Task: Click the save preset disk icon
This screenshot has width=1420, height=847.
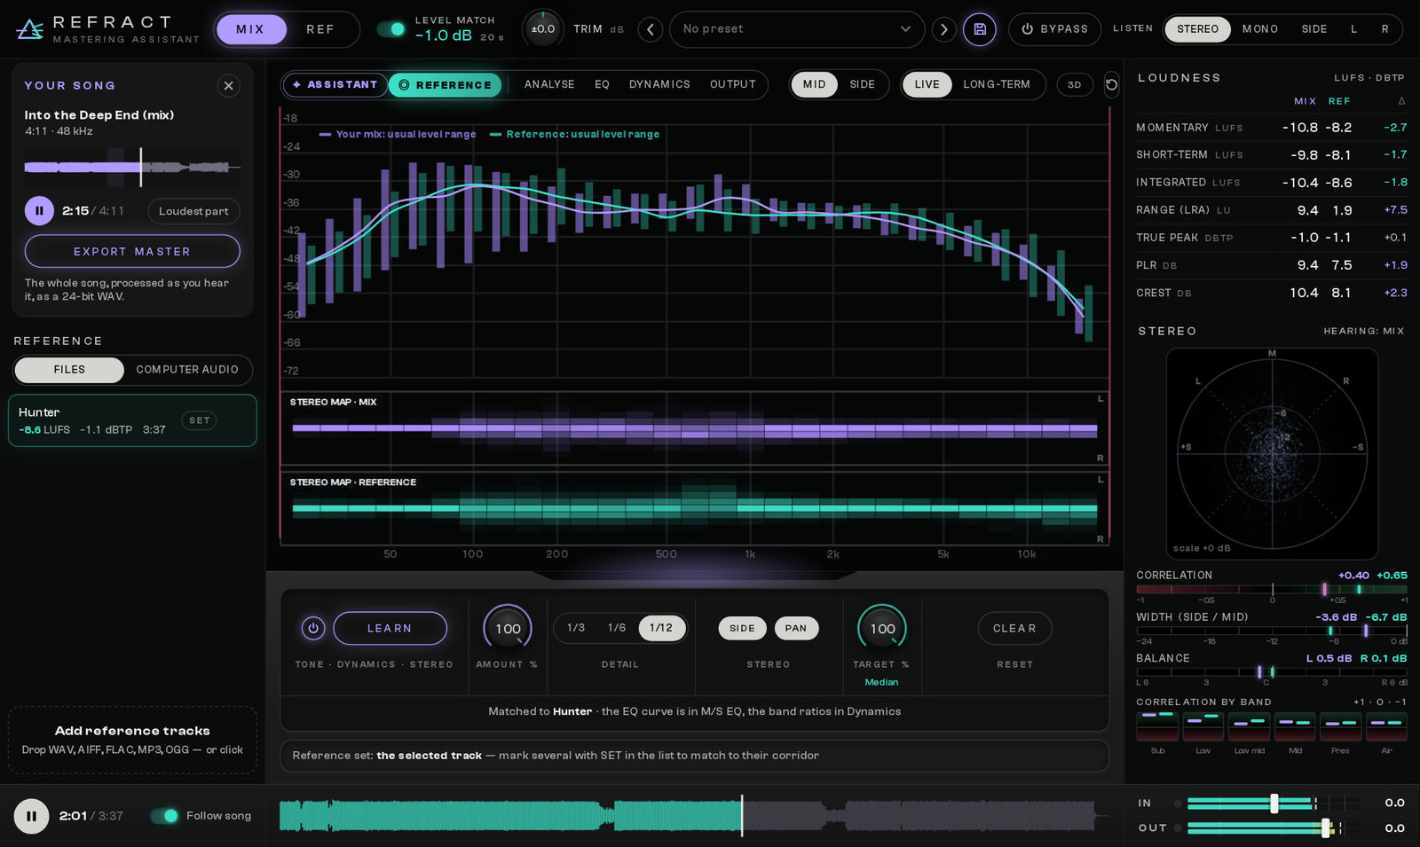Action: [980, 29]
